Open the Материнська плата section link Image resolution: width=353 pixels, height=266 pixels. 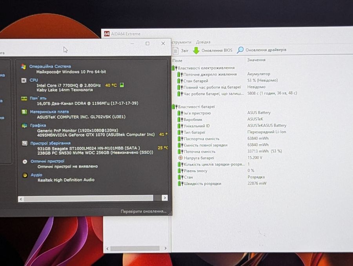[x=49, y=112]
